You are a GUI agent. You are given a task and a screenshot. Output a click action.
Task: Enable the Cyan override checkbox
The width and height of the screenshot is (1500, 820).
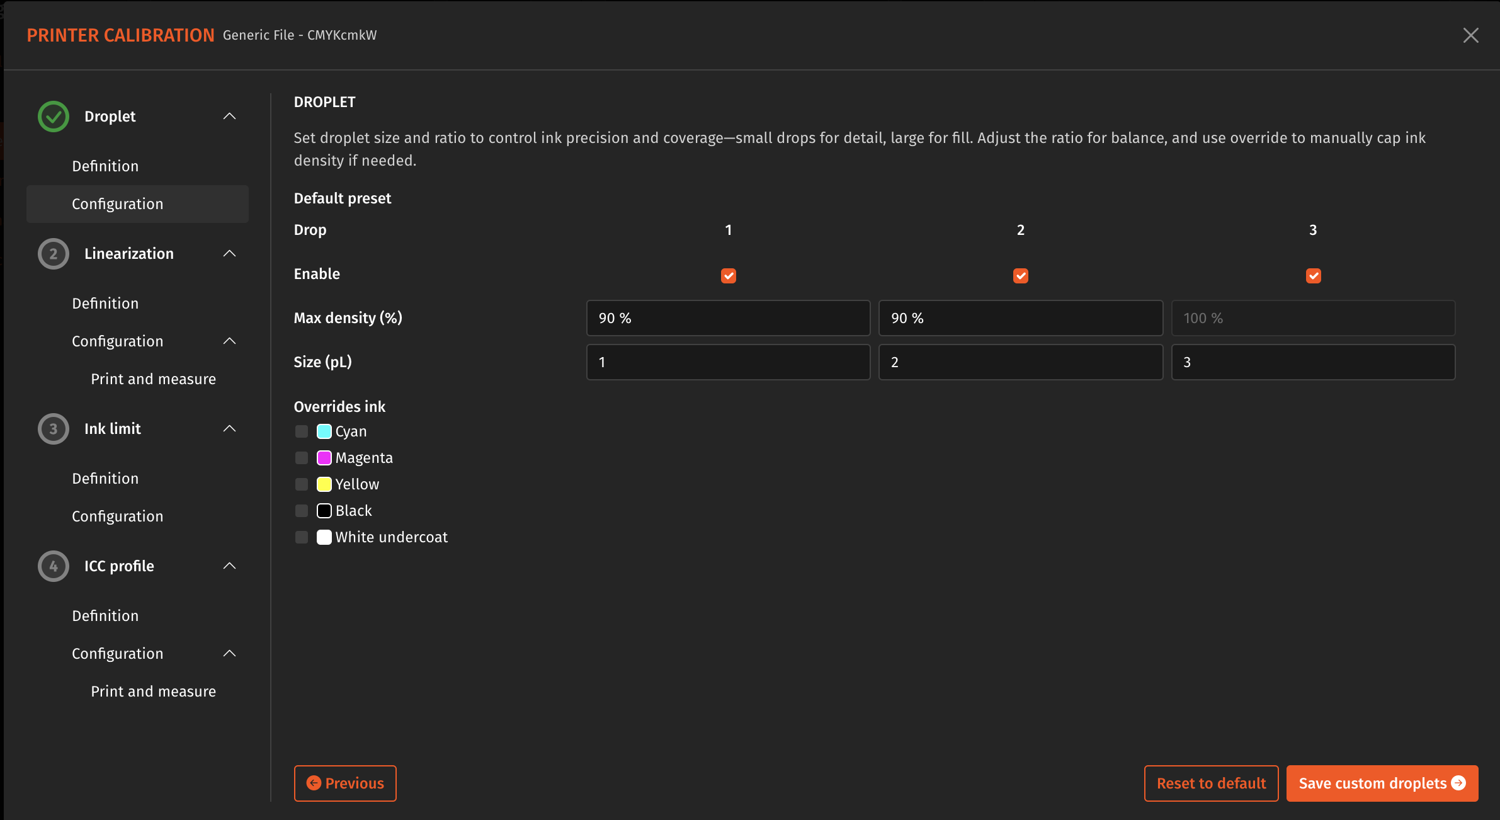coord(300,431)
